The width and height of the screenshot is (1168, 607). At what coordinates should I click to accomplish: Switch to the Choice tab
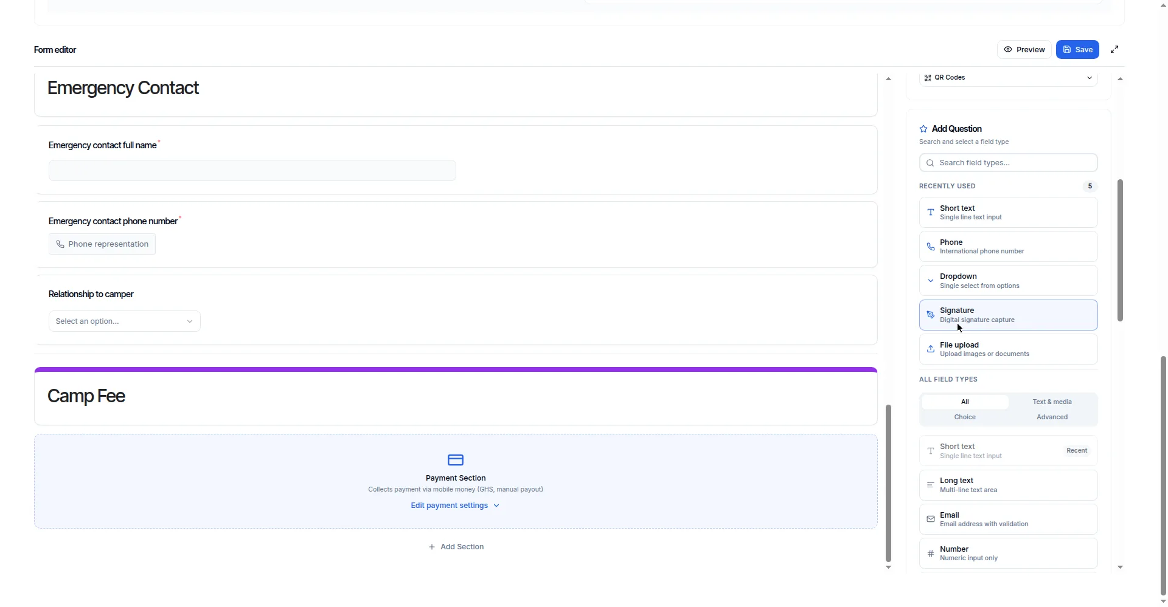[x=965, y=417]
